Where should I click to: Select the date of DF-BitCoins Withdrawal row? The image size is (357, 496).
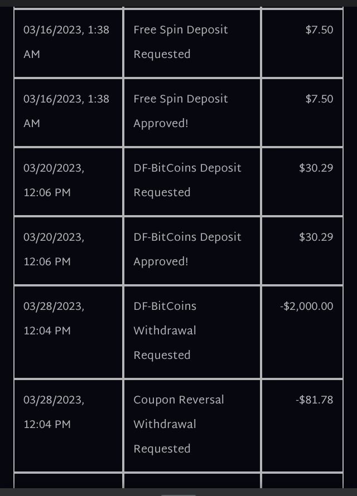pos(54,318)
